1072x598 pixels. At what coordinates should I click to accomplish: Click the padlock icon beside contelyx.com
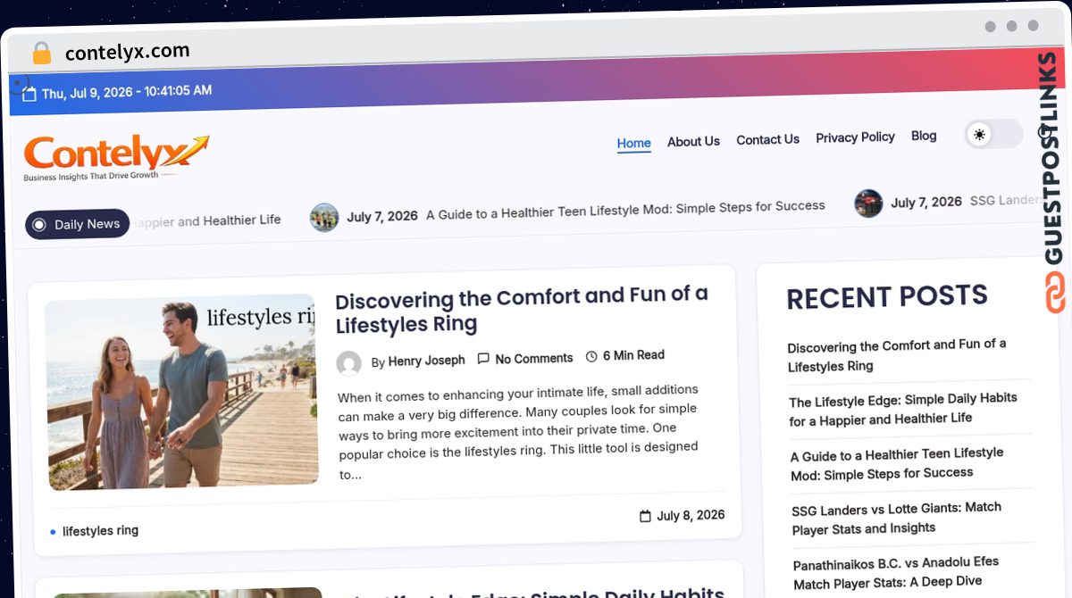(41, 54)
